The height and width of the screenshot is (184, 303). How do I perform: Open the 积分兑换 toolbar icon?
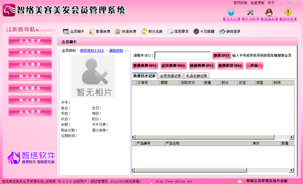(144, 31)
